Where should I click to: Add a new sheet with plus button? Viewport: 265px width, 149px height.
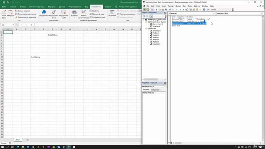click(x=28, y=140)
